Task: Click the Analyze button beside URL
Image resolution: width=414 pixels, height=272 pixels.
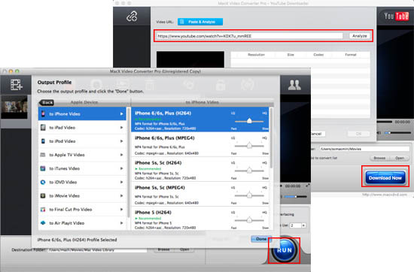Action: click(x=360, y=36)
